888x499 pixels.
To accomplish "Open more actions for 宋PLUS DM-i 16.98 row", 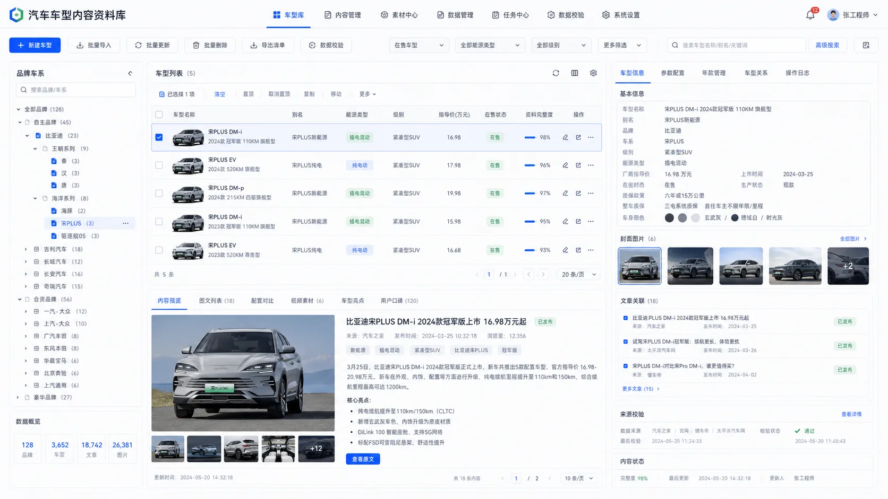I will tap(591, 137).
